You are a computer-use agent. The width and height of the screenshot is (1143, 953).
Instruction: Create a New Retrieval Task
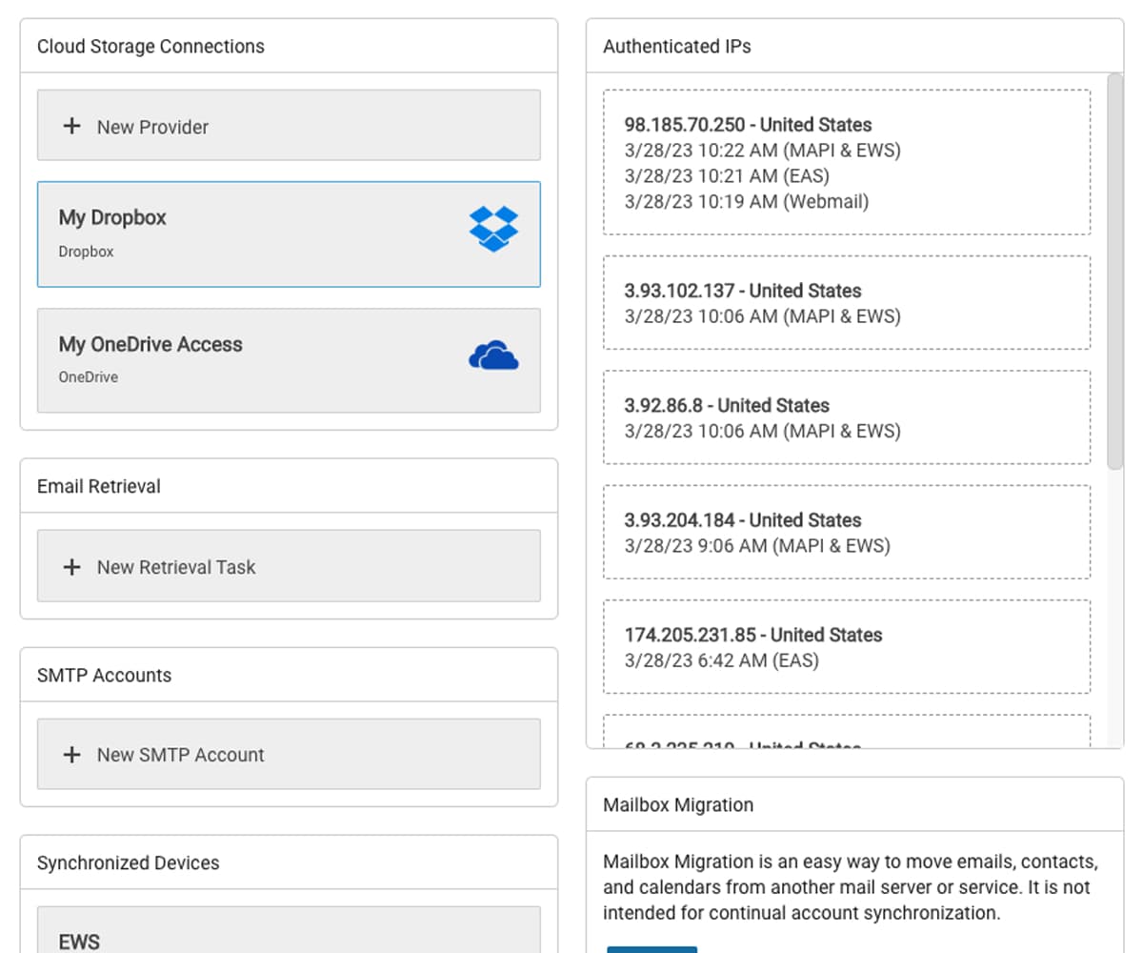point(176,566)
